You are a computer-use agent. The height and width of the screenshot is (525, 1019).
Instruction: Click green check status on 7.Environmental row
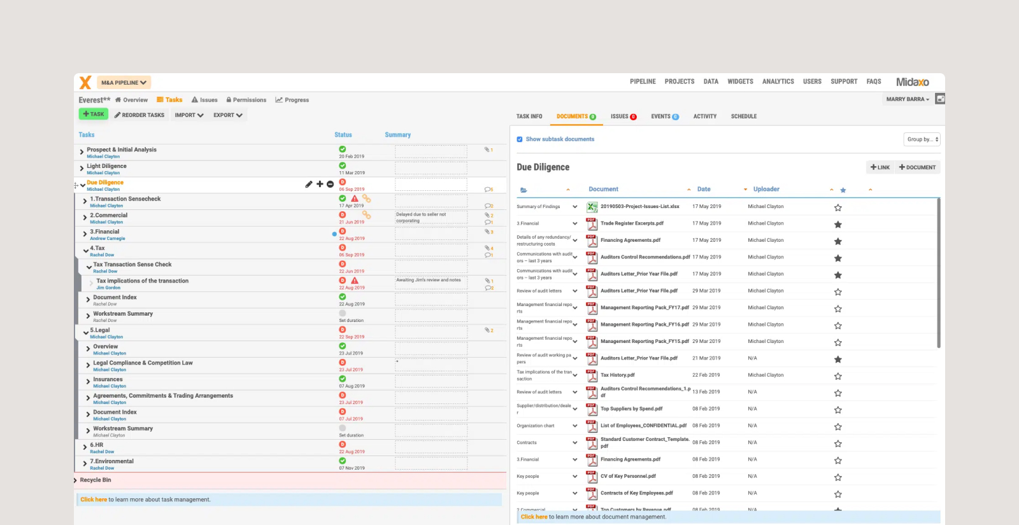(343, 461)
